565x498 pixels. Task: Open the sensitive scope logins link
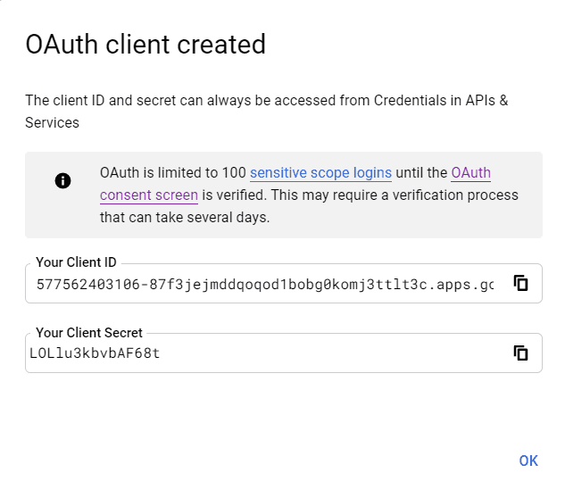click(x=320, y=173)
